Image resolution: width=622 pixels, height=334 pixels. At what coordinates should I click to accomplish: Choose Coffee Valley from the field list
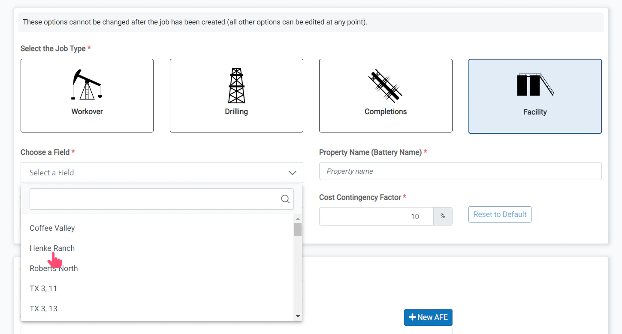tap(157, 228)
